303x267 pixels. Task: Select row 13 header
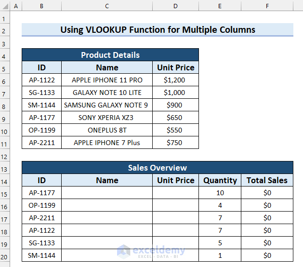(x=5, y=168)
